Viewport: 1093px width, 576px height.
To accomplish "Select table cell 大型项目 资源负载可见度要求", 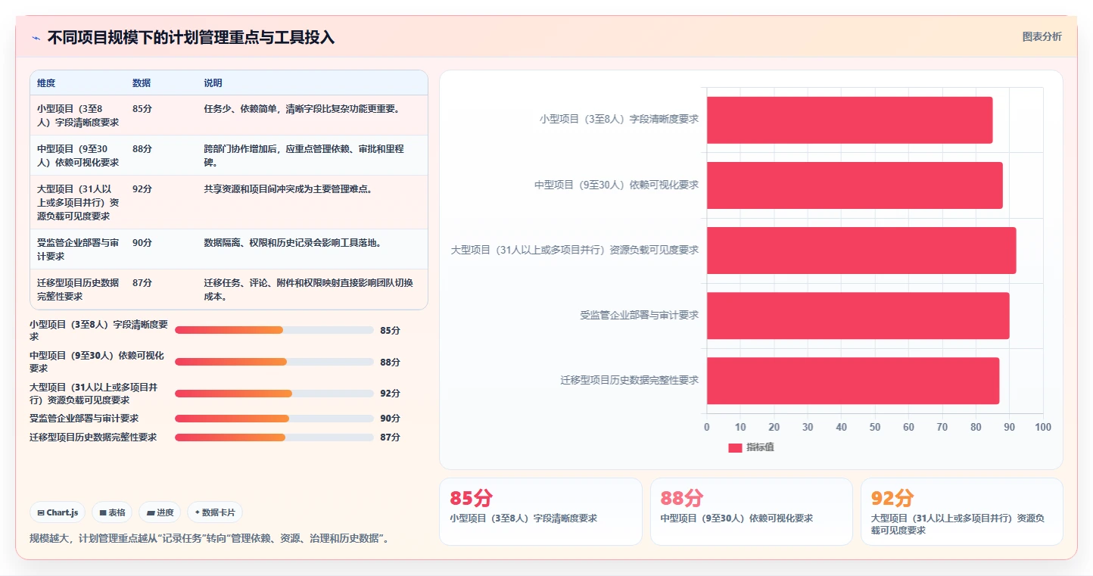I will coord(78,202).
